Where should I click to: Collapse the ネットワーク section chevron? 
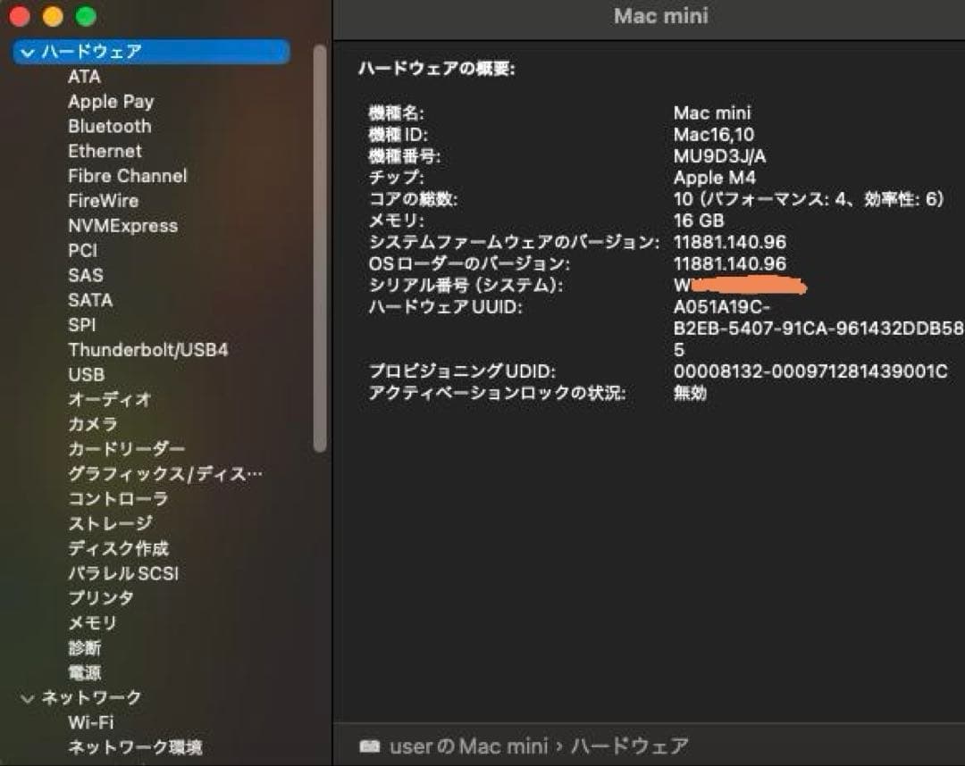tap(27, 698)
